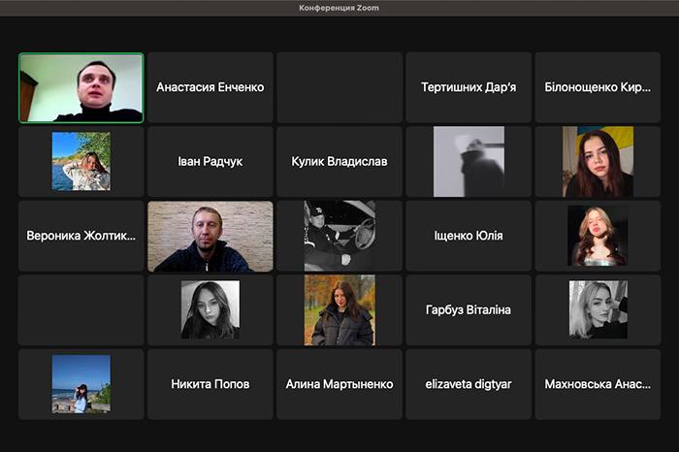
Task: Click the Вероника Жолтик... participant tile
Action: pos(81,236)
